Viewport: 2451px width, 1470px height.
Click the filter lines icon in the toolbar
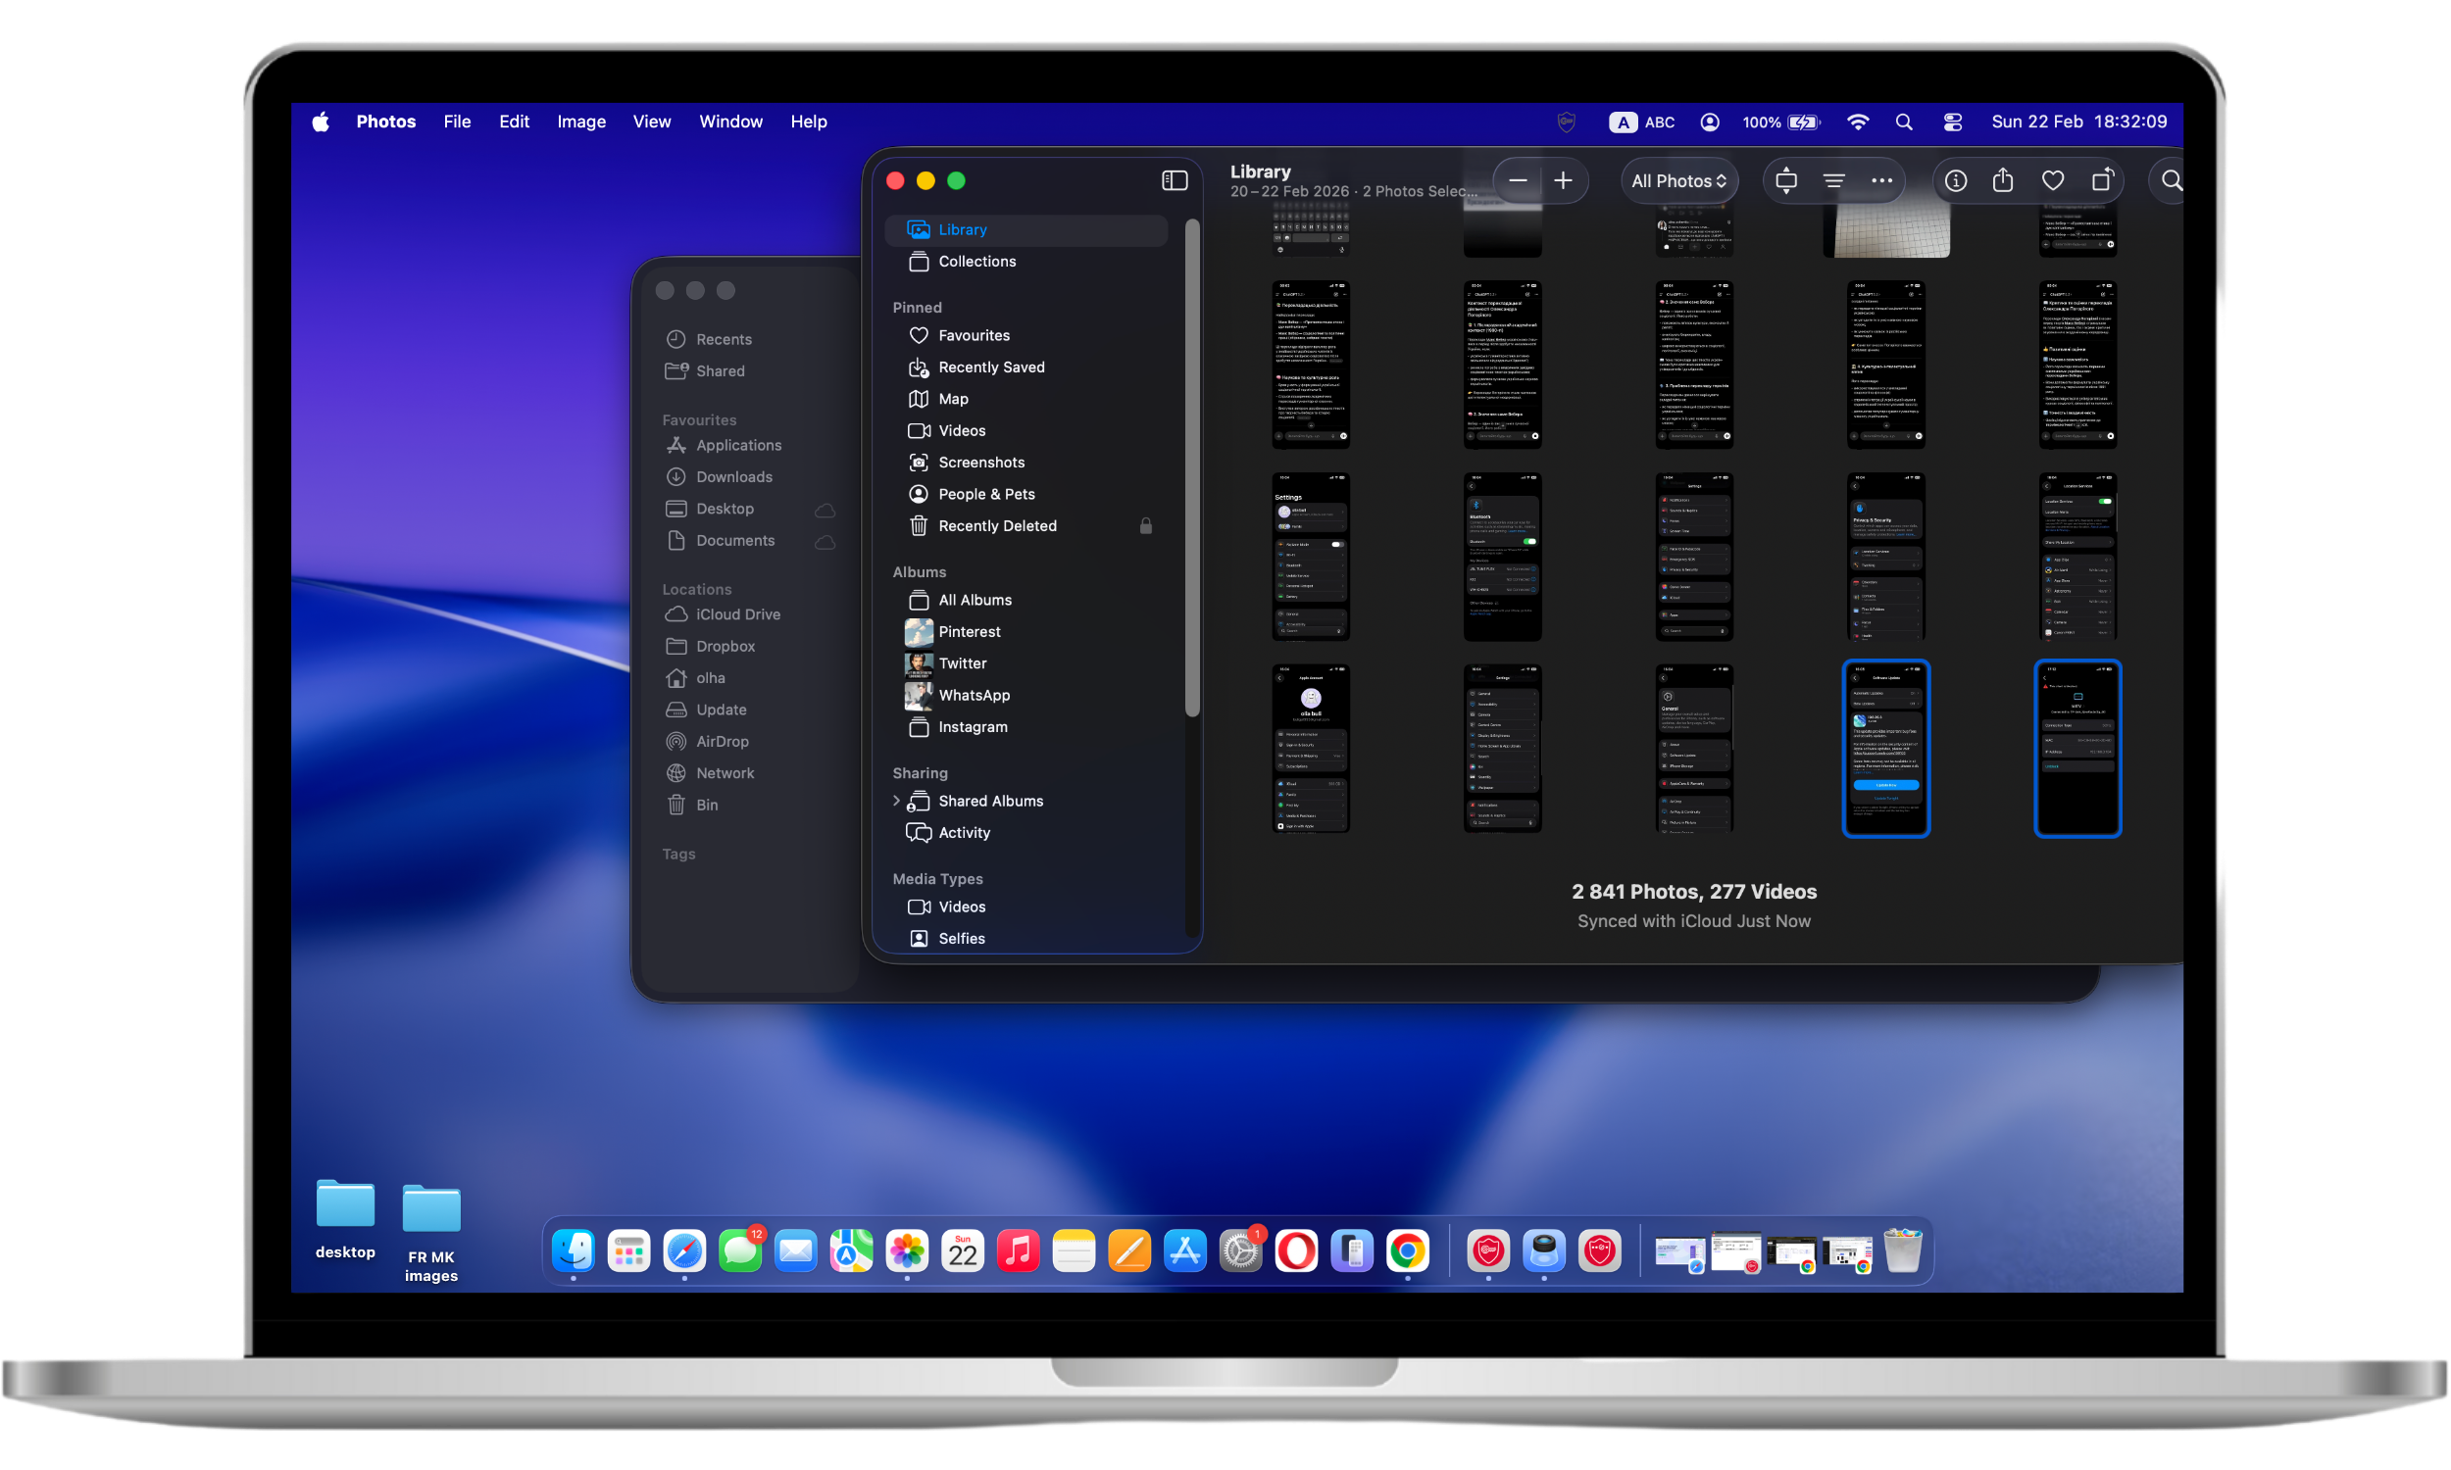click(1833, 180)
